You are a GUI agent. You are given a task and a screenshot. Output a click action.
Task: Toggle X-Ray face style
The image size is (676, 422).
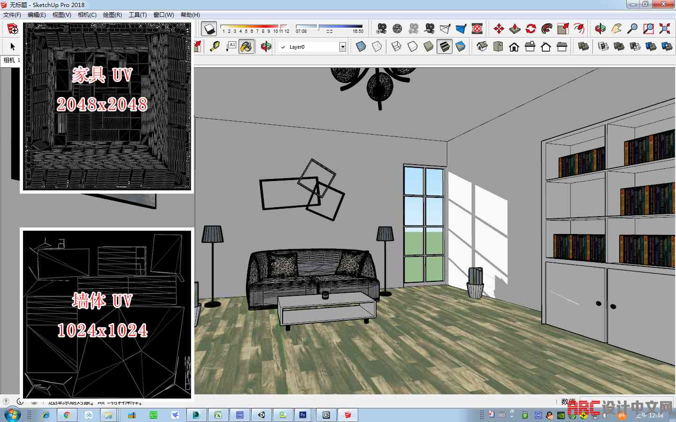point(361,46)
